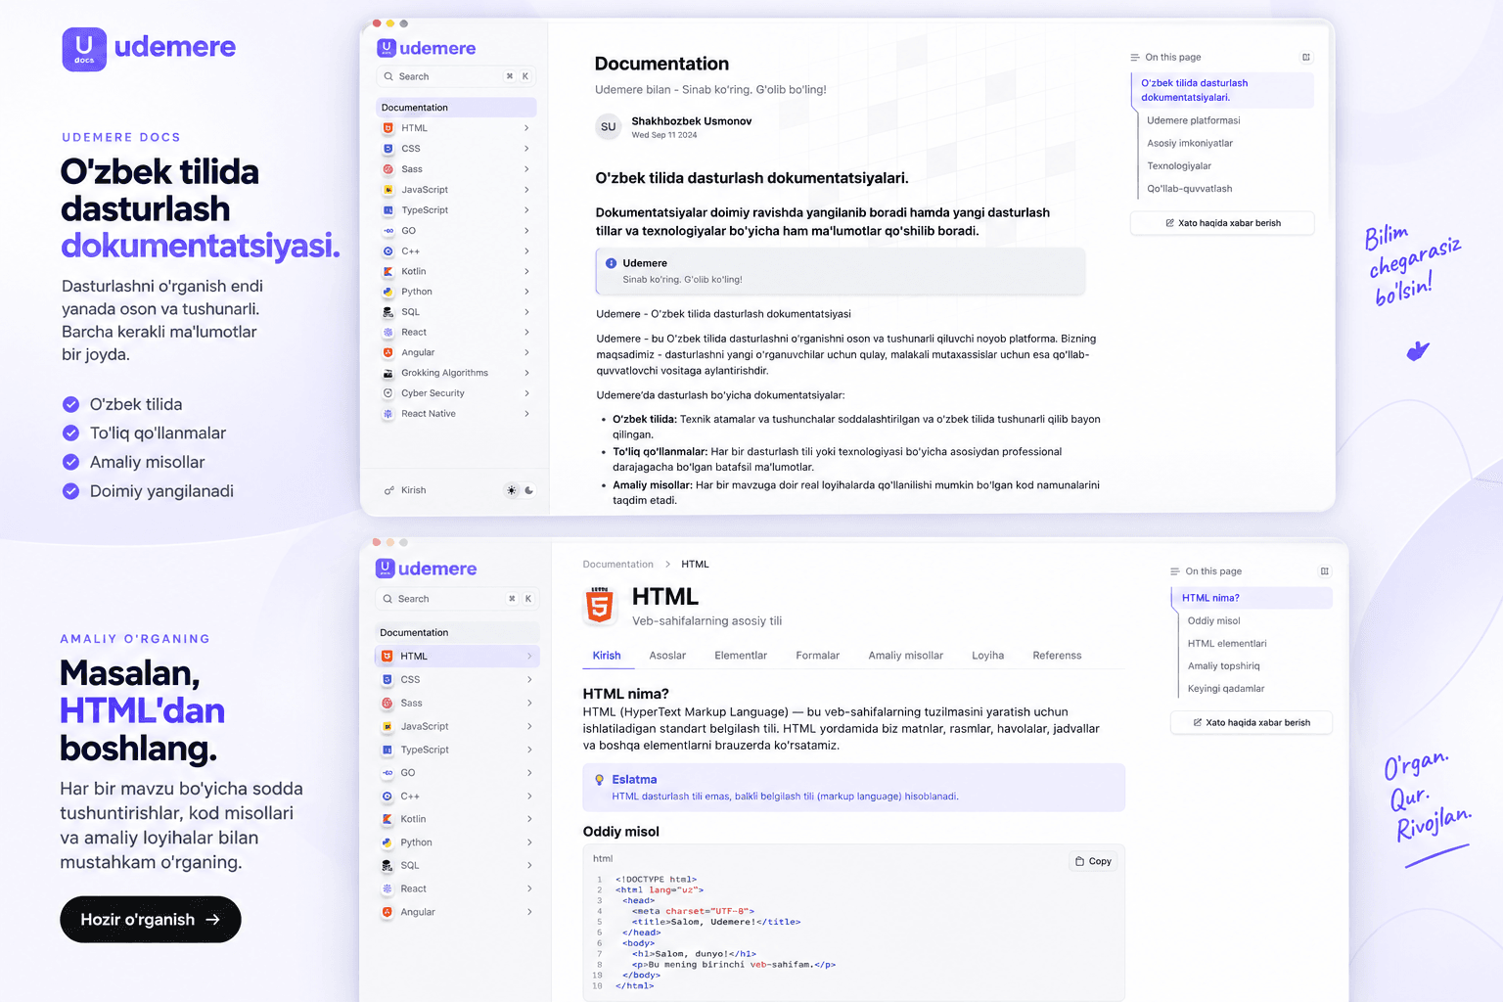Click the SQL icon in the Documentation overview window
The image size is (1503, 1002).
point(388,312)
